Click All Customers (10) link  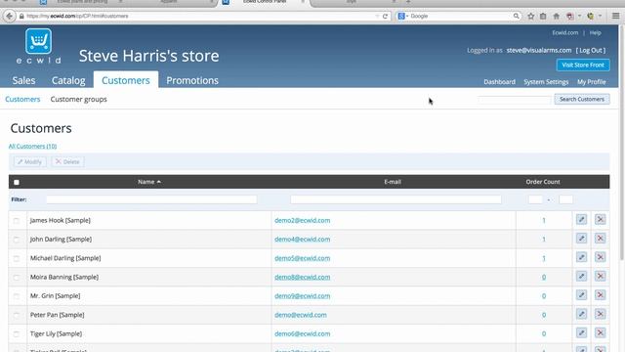point(32,146)
